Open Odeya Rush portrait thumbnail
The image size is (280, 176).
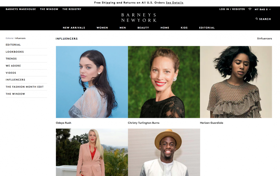(x=92, y=82)
